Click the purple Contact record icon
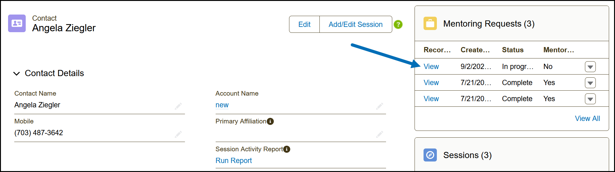This screenshot has height=172, width=615. [17, 24]
